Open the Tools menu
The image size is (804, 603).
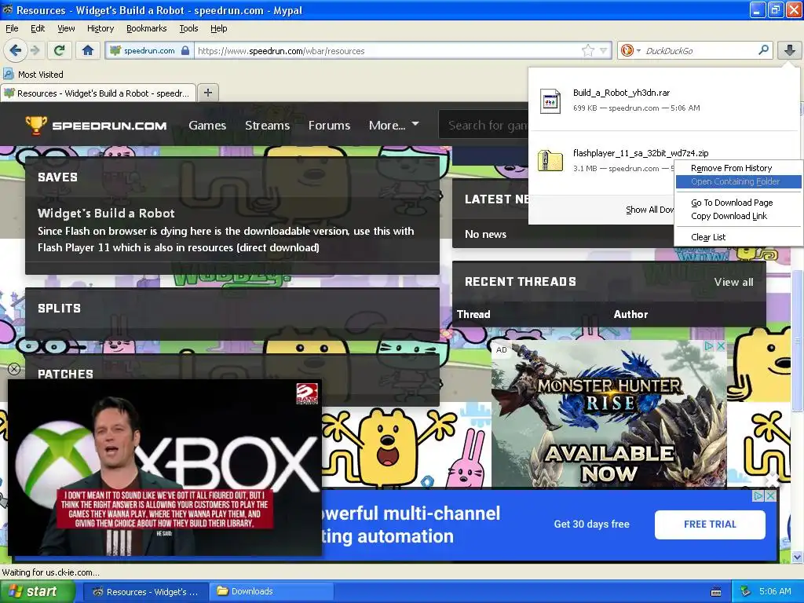point(188,28)
